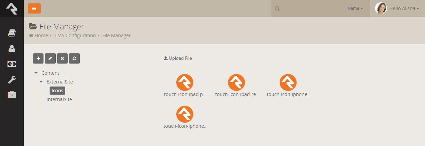
Task: Open the Name search filter dropdown
Action: tap(355, 8)
